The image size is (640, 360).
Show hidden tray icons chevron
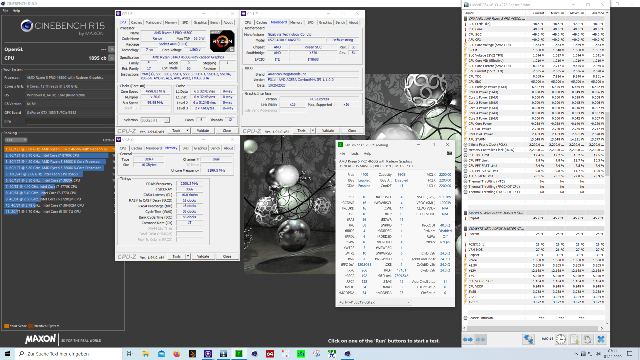tap(575, 354)
